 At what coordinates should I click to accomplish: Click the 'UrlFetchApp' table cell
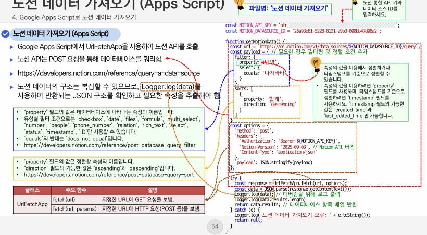(x=32, y=204)
